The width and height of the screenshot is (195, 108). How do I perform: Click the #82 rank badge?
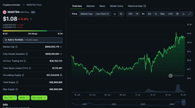point(33,12)
